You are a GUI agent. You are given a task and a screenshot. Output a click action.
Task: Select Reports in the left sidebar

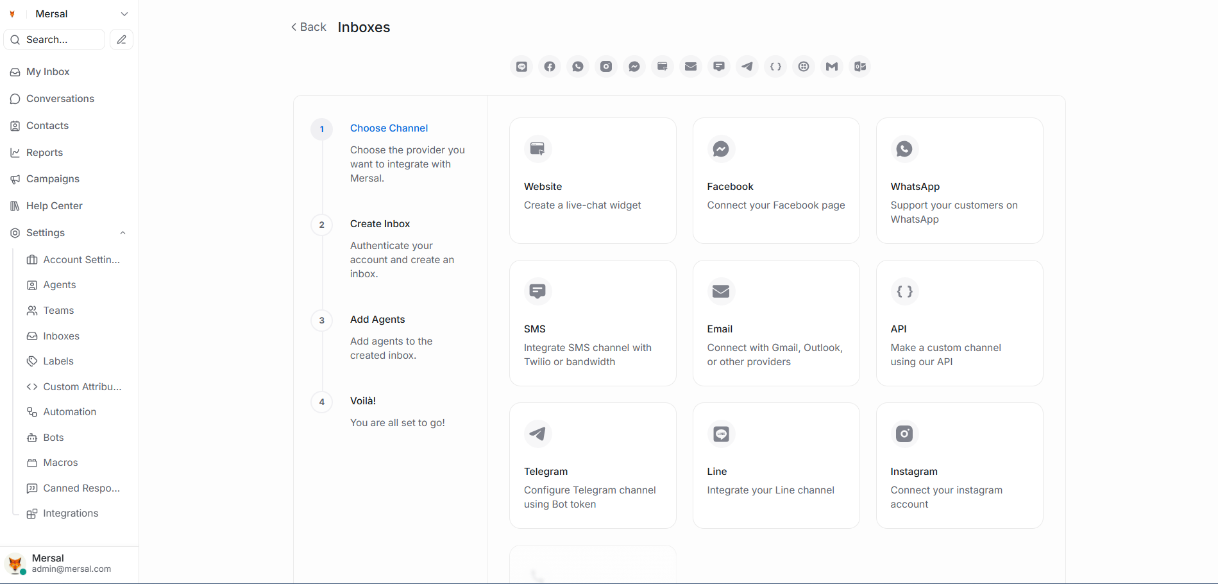(44, 152)
